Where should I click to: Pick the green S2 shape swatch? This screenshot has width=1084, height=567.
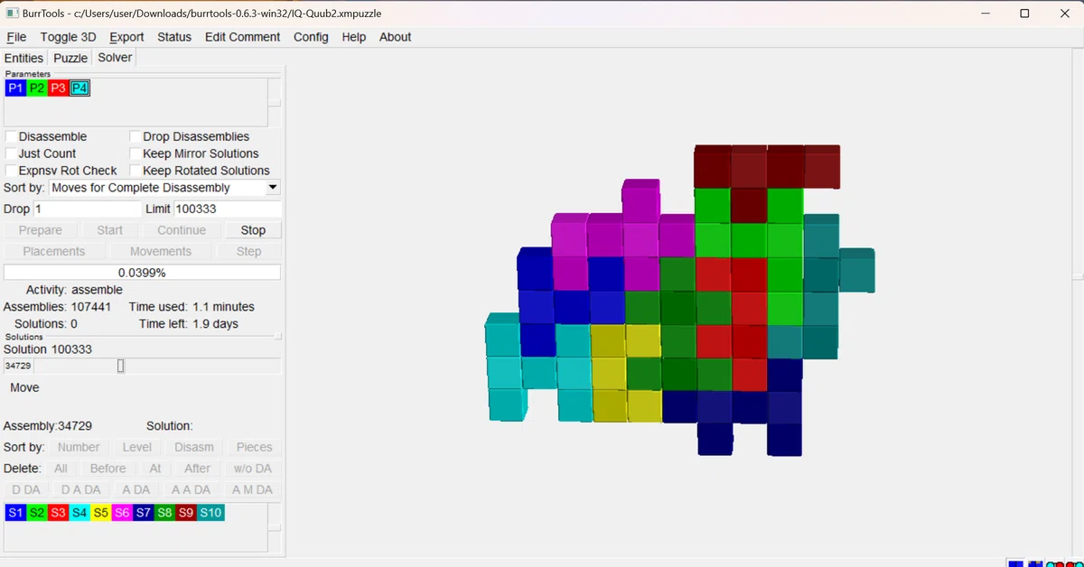(x=37, y=513)
